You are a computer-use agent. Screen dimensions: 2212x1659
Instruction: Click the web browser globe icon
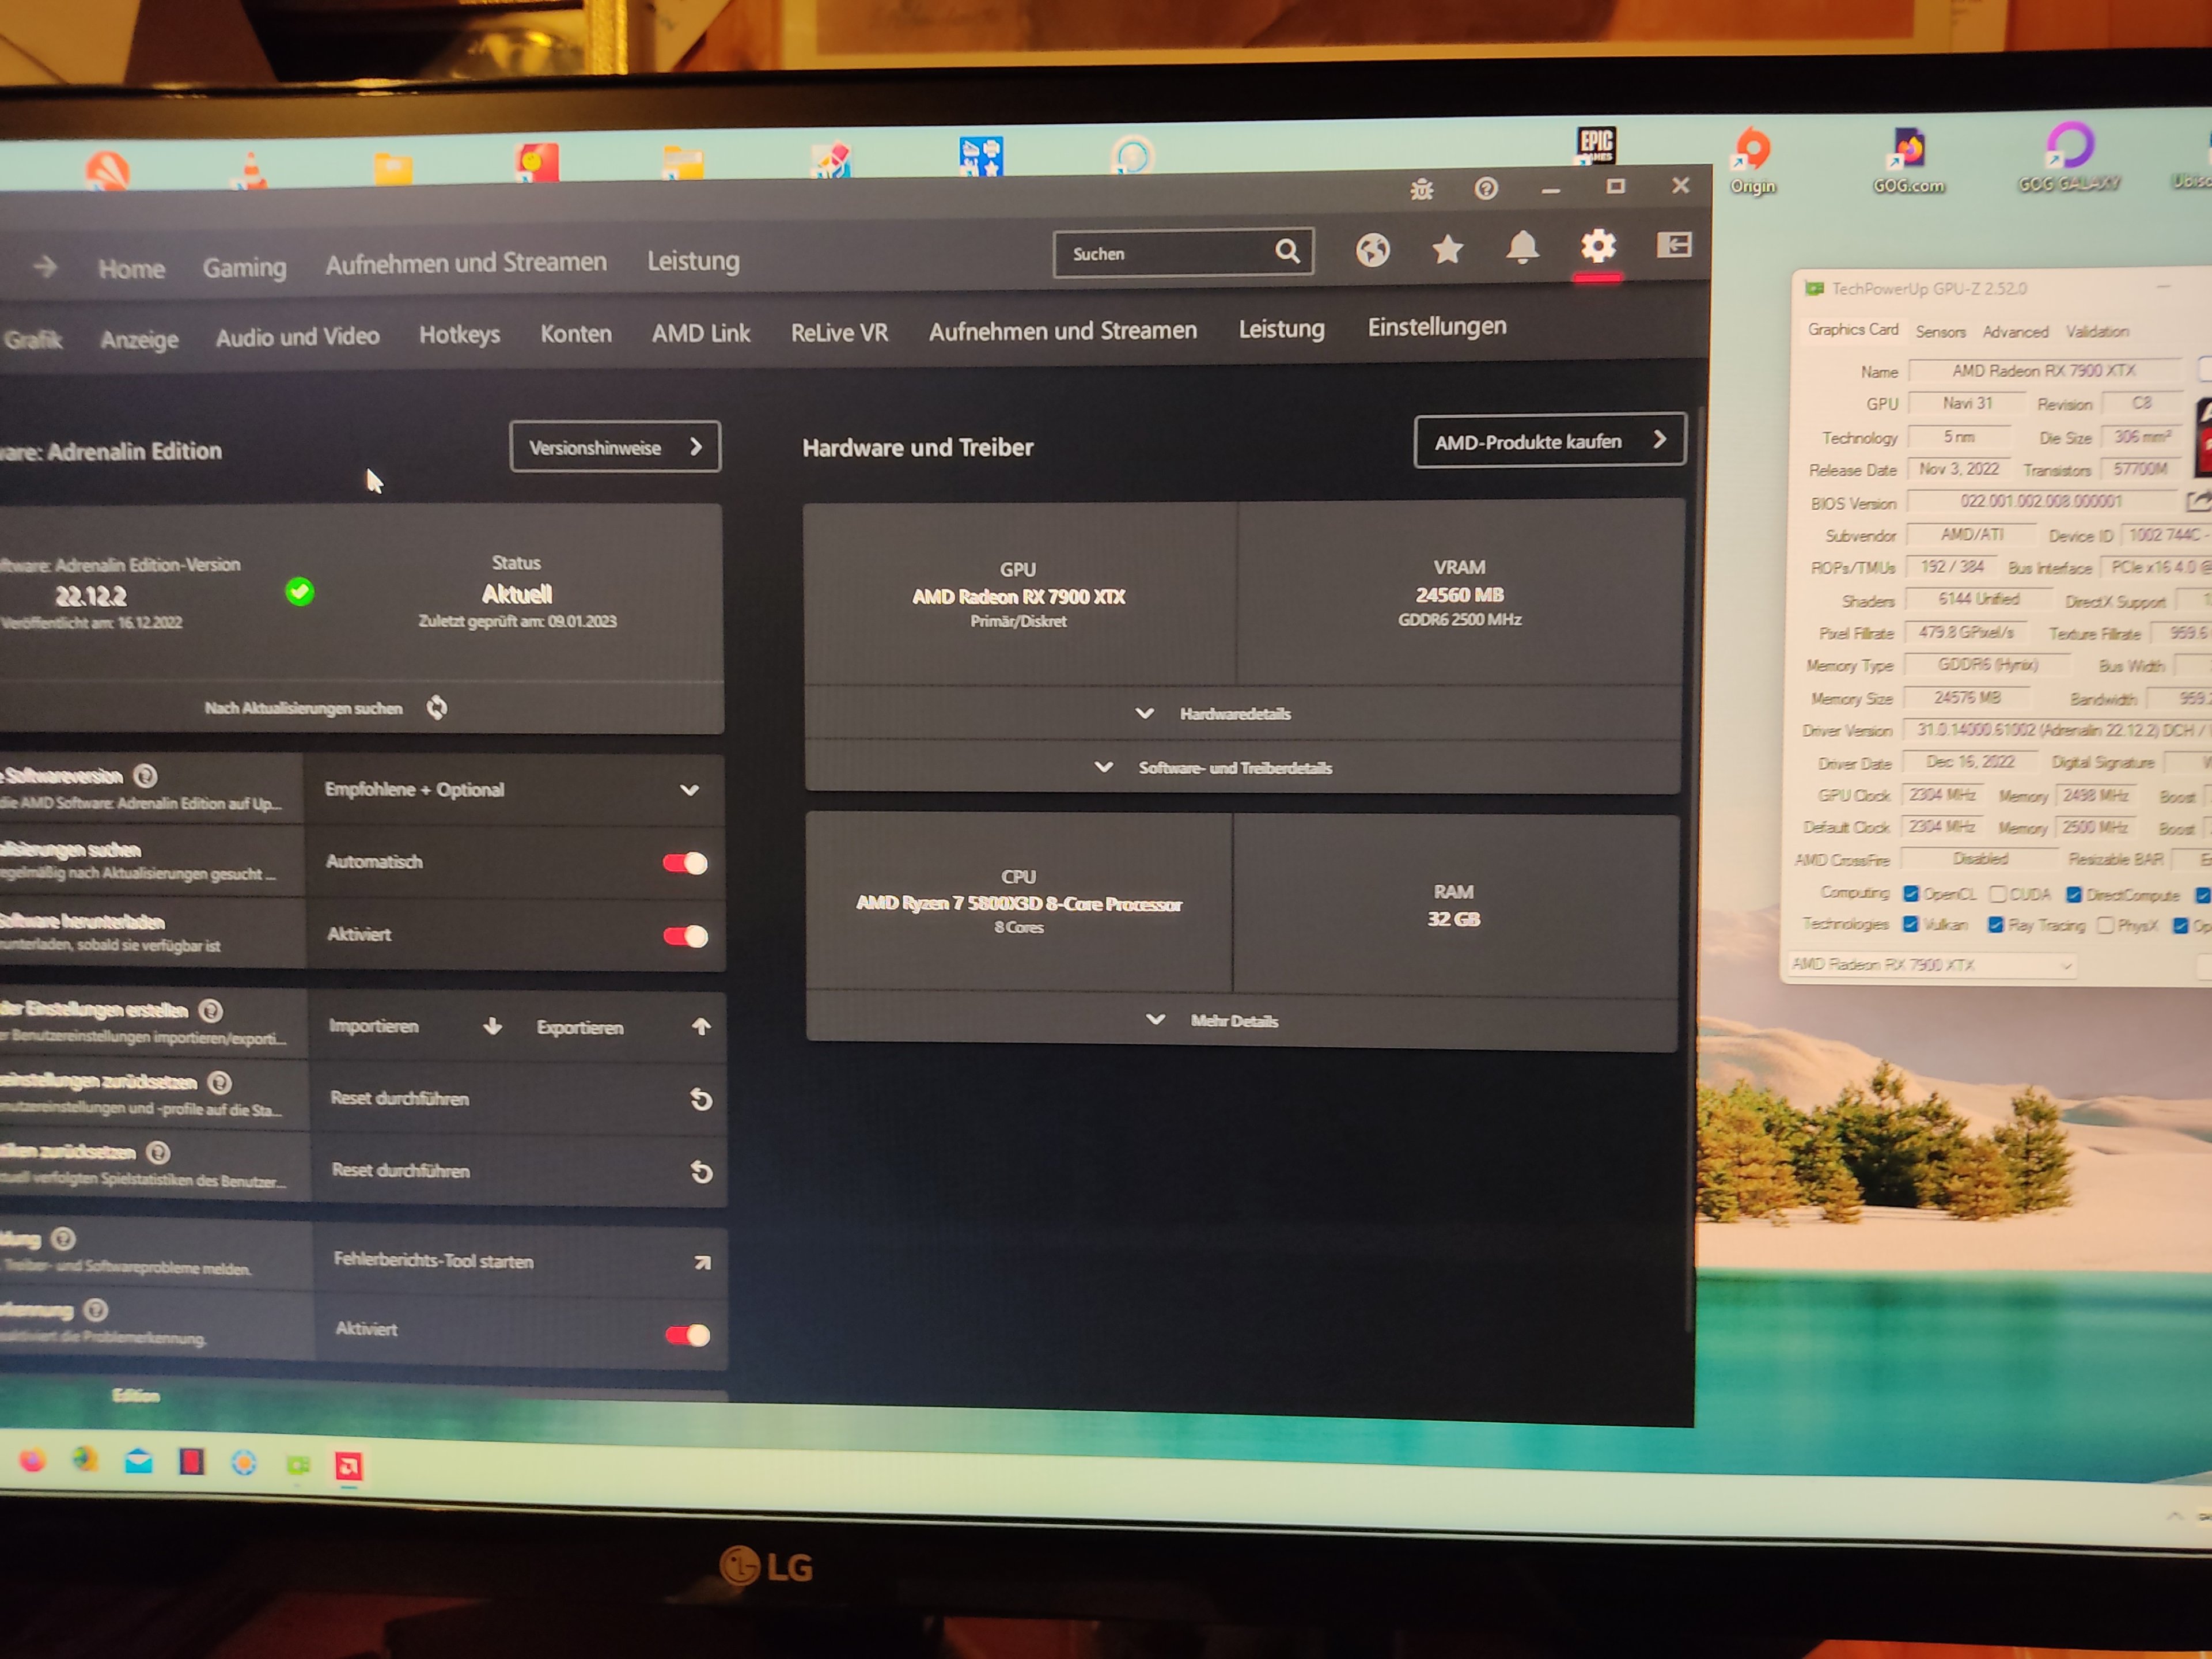[1372, 250]
